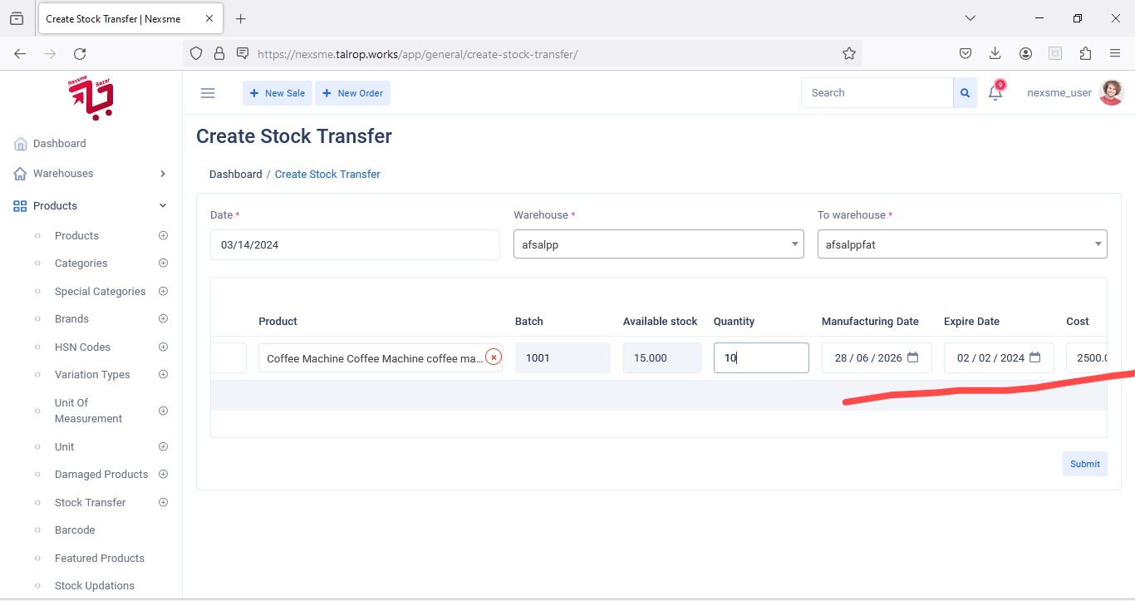Image resolution: width=1135 pixels, height=601 pixels.
Task: Click the Submit button
Action: click(1084, 464)
